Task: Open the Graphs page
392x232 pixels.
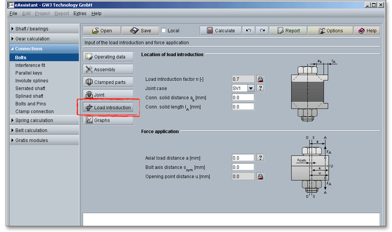Action: [108, 120]
